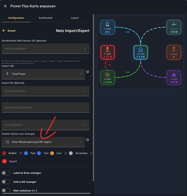This screenshot has height=196, width=187.
Task: Switch to the Sichtbarkeit tab
Action: (x=46, y=18)
